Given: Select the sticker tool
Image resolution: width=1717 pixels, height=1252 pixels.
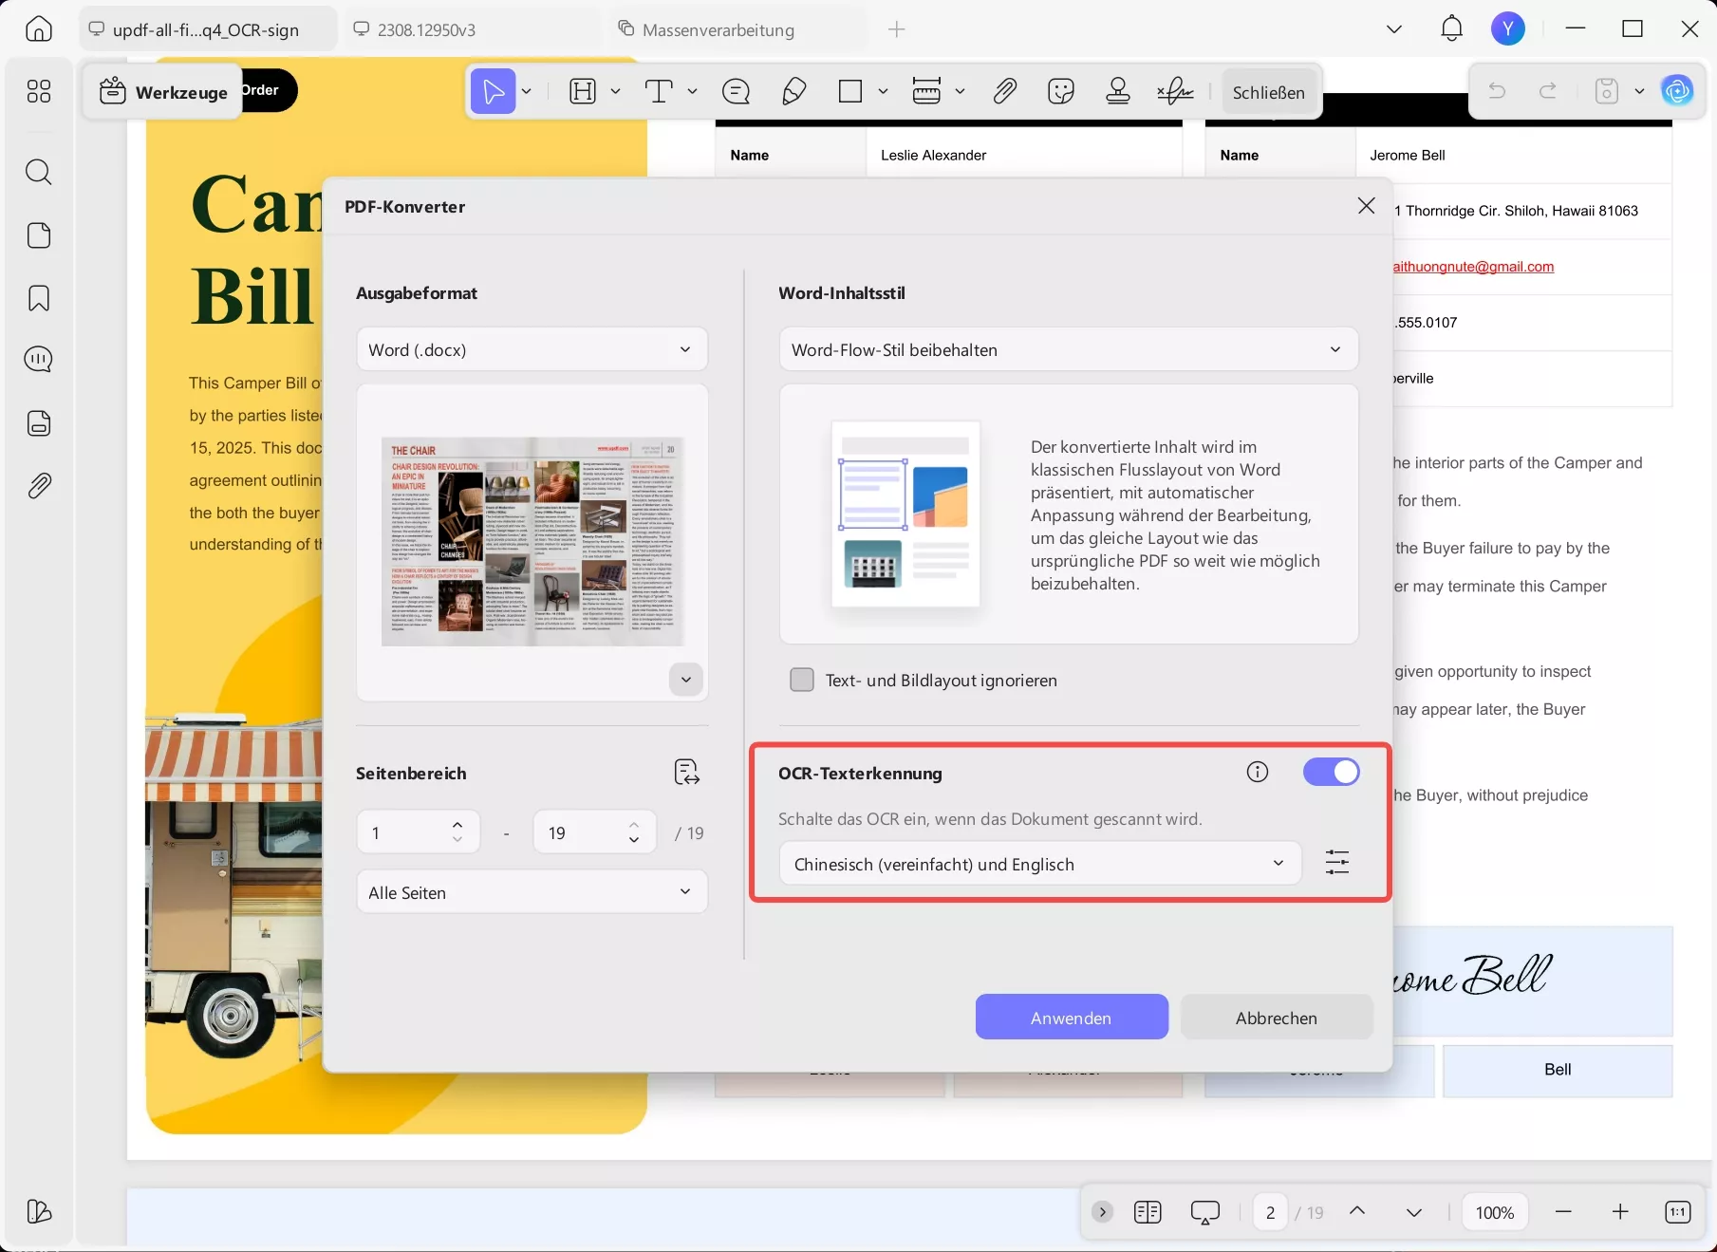Looking at the screenshot, I should tap(1060, 90).
